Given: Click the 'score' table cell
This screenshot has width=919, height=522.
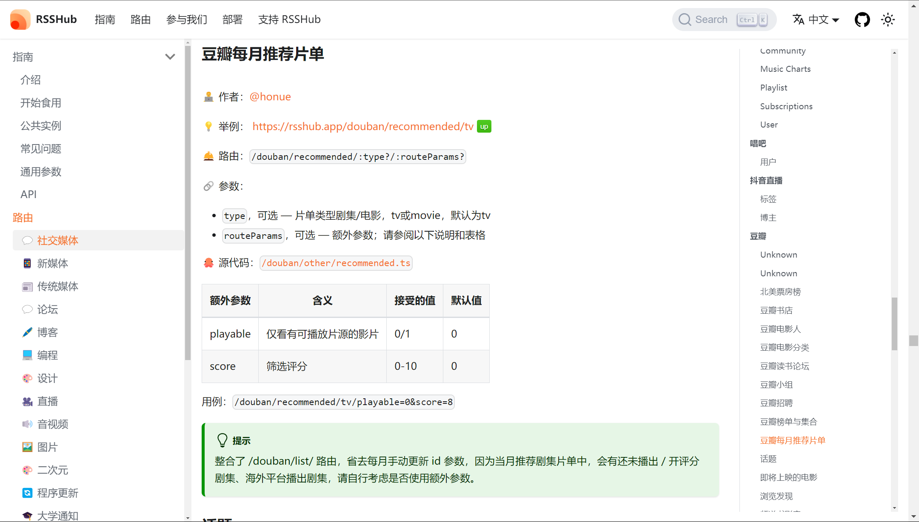Looking at the screenshot, I should (x=230, y=366).
